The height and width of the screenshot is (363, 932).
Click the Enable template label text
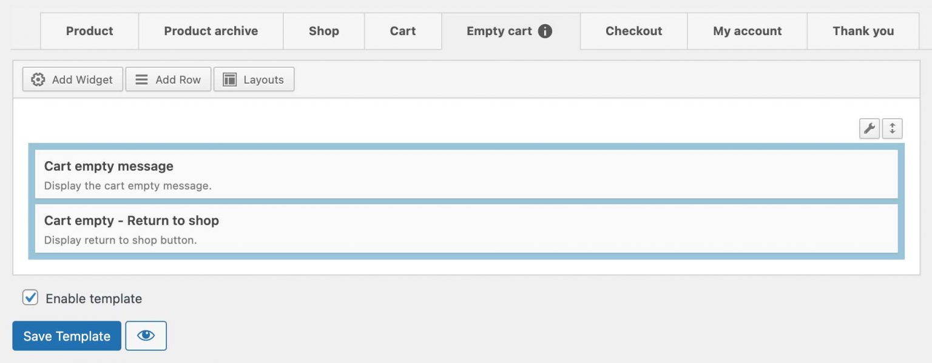pyautogui.click(x=93, y=299)
